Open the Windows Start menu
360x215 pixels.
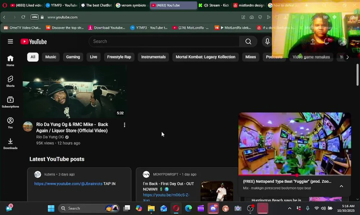pyautogui.click(x=51, y=208)
